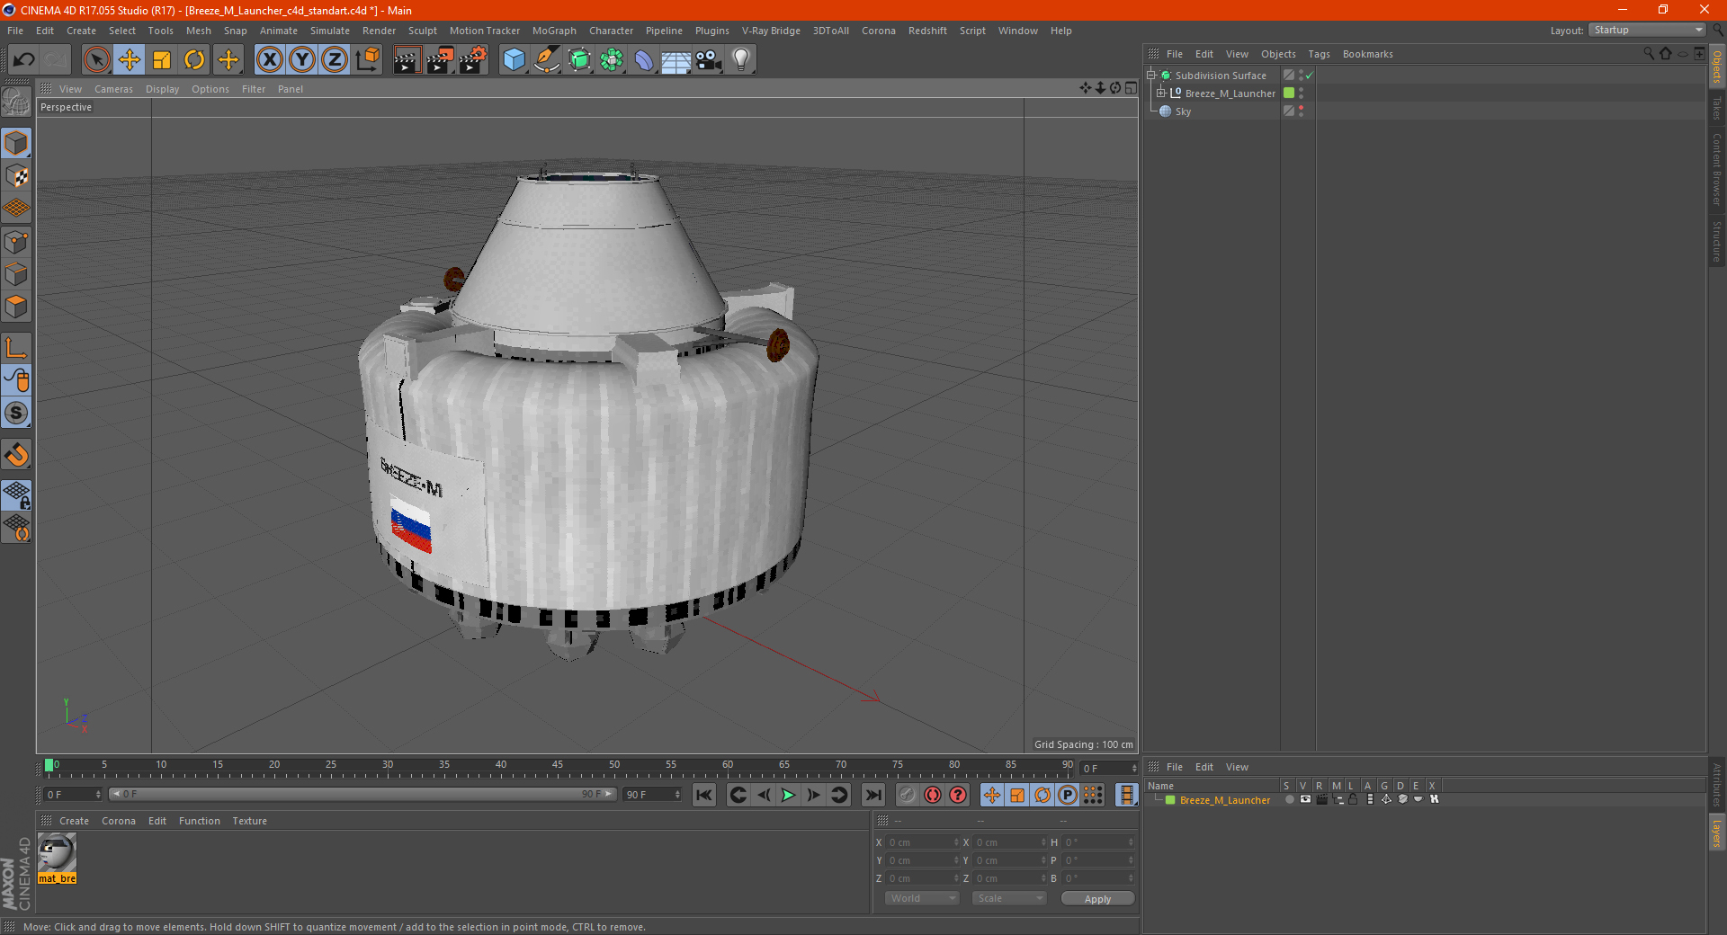Switch to Model mode icon
Image resolution: width=1727 pixels, height=935 pixels.
point(16,143)
